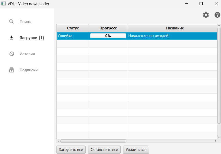Click the history clock icon
This screenshot has height=154, width=221.
(x=11, y=54)
